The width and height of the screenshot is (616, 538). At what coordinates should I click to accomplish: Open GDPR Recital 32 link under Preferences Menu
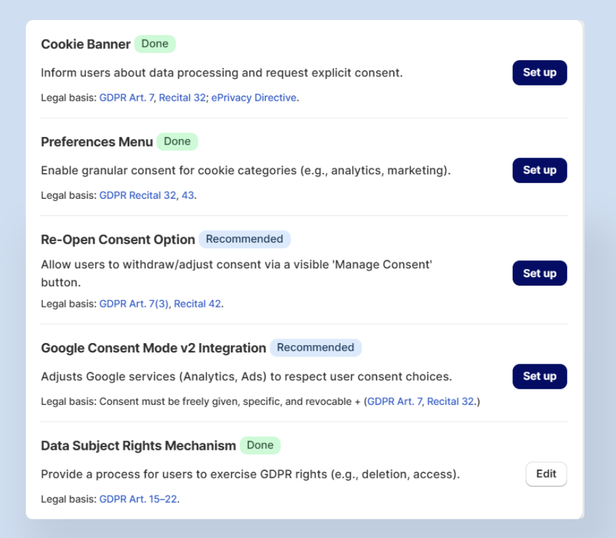click(138, 195)
